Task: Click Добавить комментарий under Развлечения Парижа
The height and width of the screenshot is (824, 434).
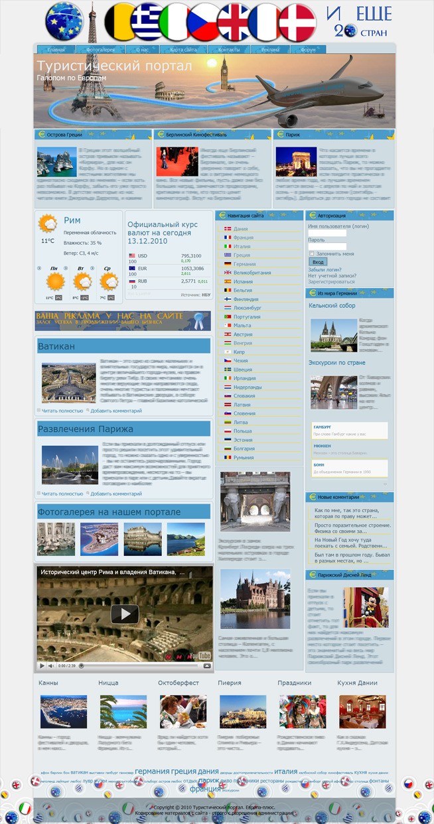Action: pos(116,494)
